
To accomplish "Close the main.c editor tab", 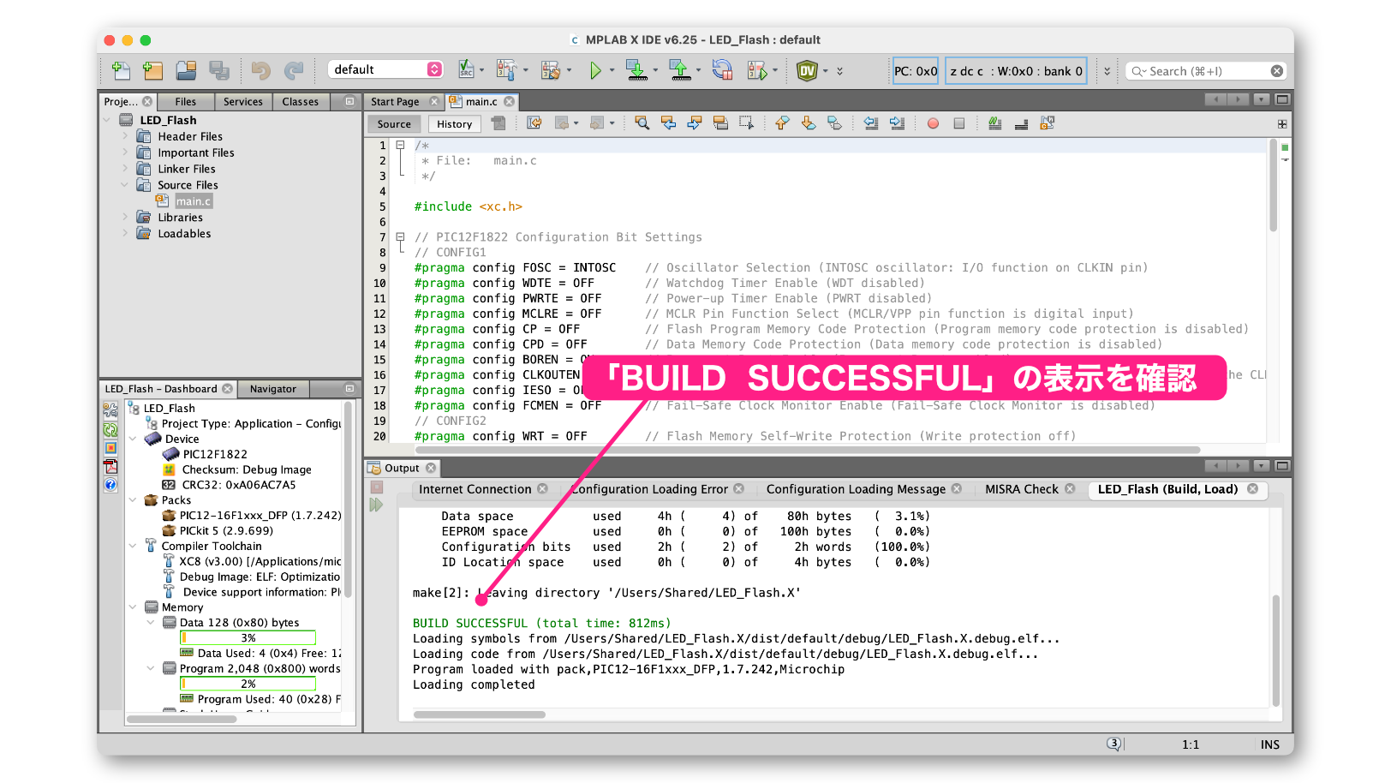I will coord(510,101).
